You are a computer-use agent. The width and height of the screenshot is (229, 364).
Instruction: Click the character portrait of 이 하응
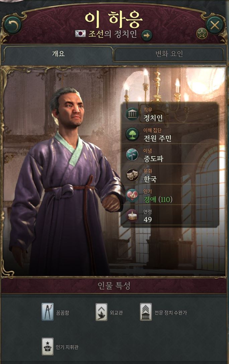(67, 181)
